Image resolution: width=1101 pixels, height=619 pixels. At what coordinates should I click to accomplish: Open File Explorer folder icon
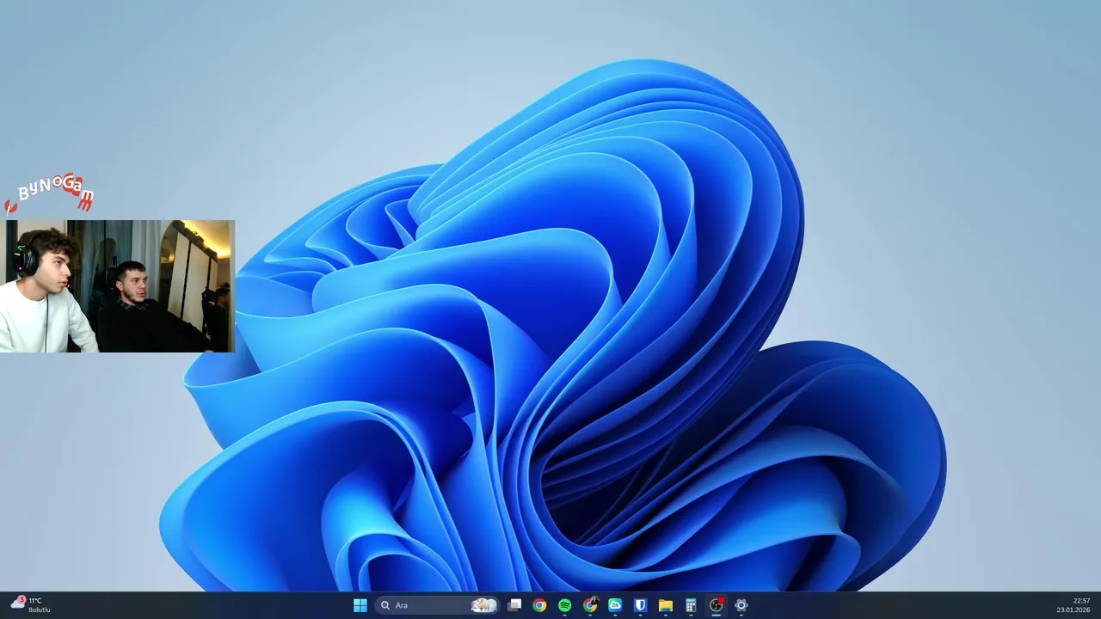[666, 605]
